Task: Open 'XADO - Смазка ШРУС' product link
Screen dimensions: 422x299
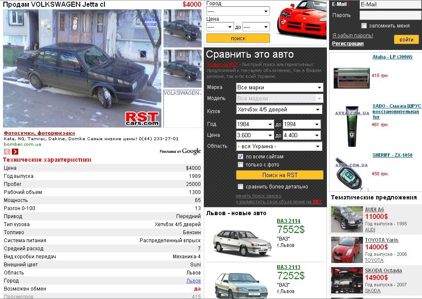Action: [397, 111]
